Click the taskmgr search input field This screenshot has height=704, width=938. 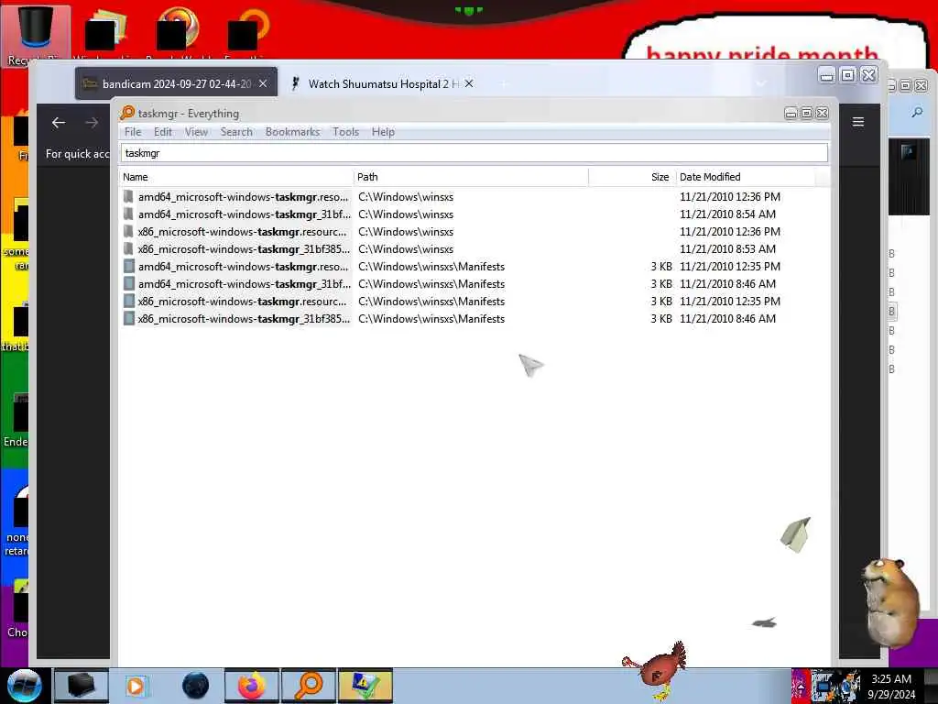tap(474, 153)
